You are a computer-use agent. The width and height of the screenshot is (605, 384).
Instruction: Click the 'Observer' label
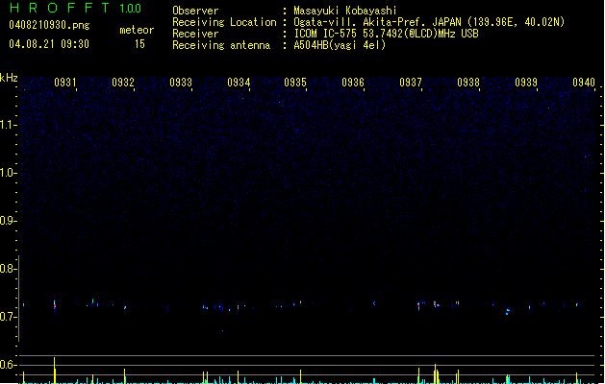(x=195, y=11)
